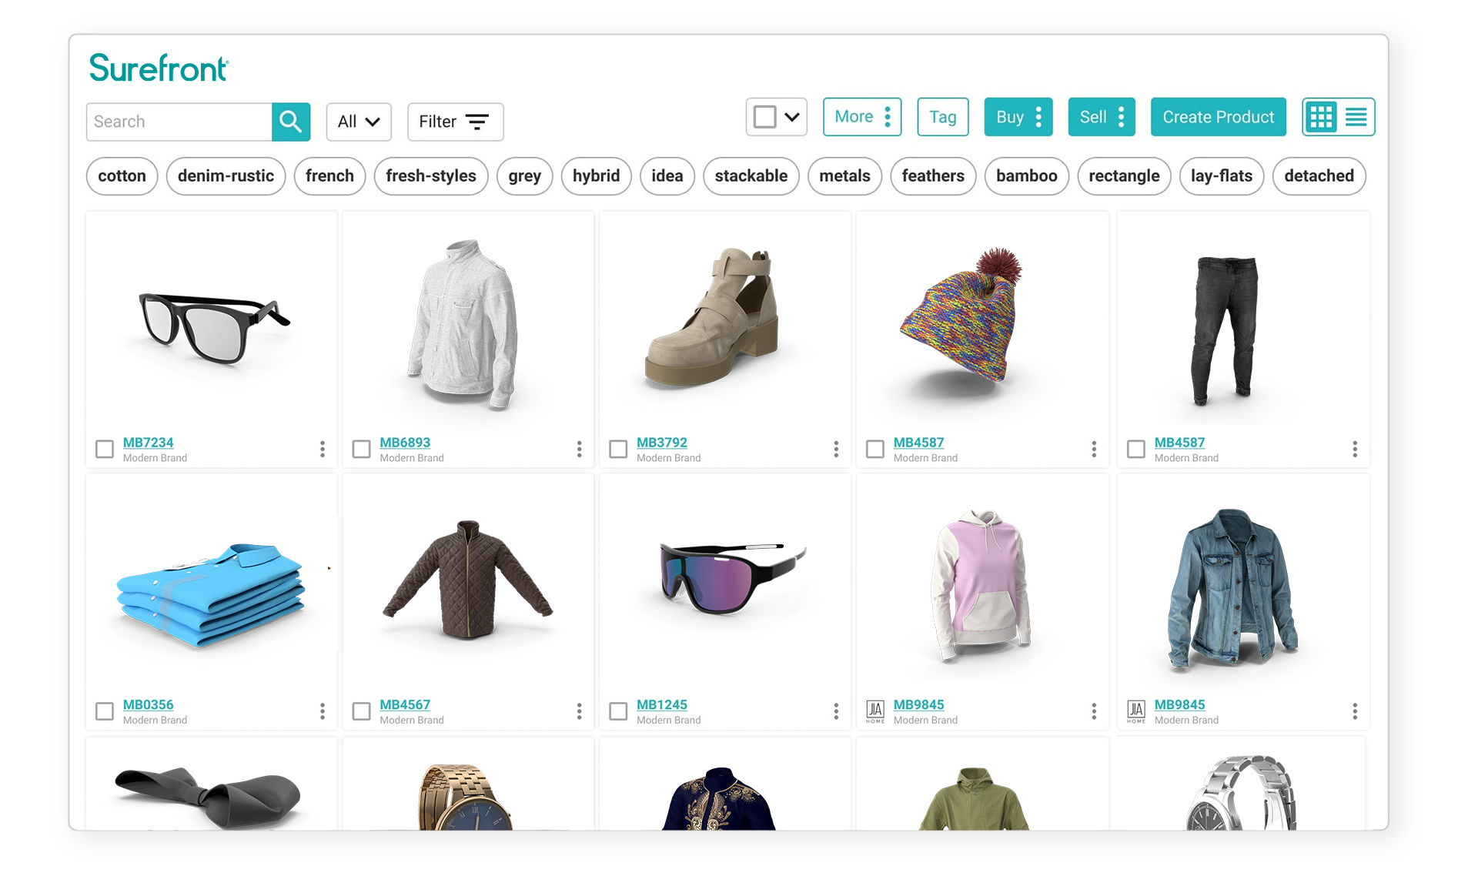The width and height of the screenshot is (1478, 876).
Task: Click the denim-rustic filter tag
Action: (225, 176)
